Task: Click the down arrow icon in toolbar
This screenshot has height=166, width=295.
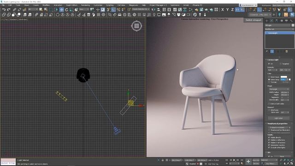Action: point(205,14)
